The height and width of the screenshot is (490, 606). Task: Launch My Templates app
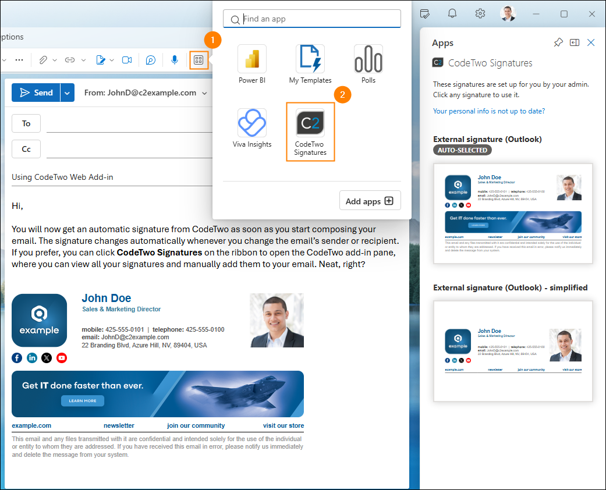click(x=310, y=64)
